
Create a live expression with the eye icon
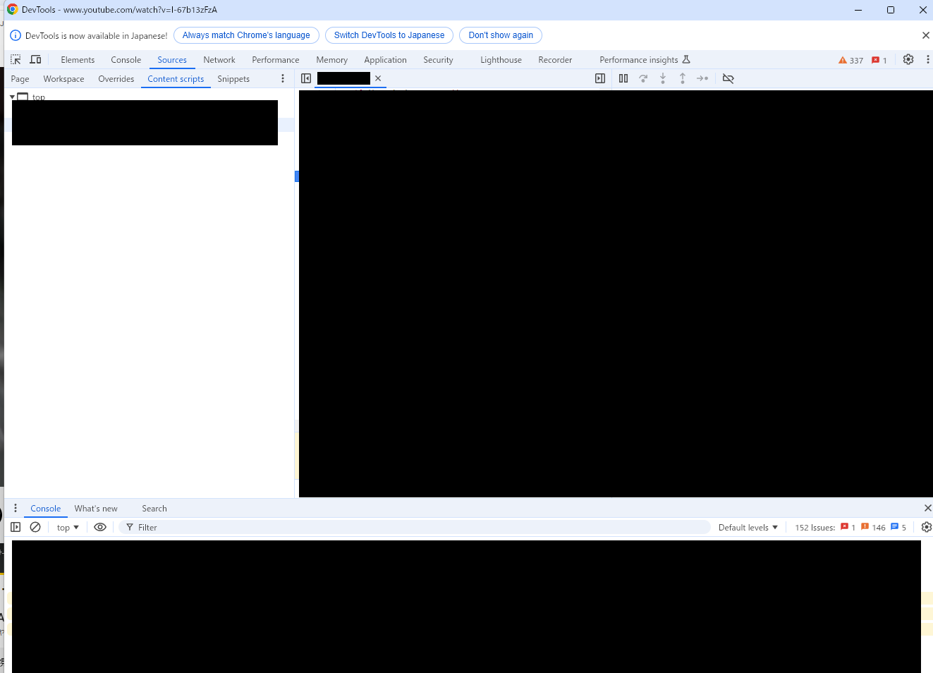click(99, 527)
